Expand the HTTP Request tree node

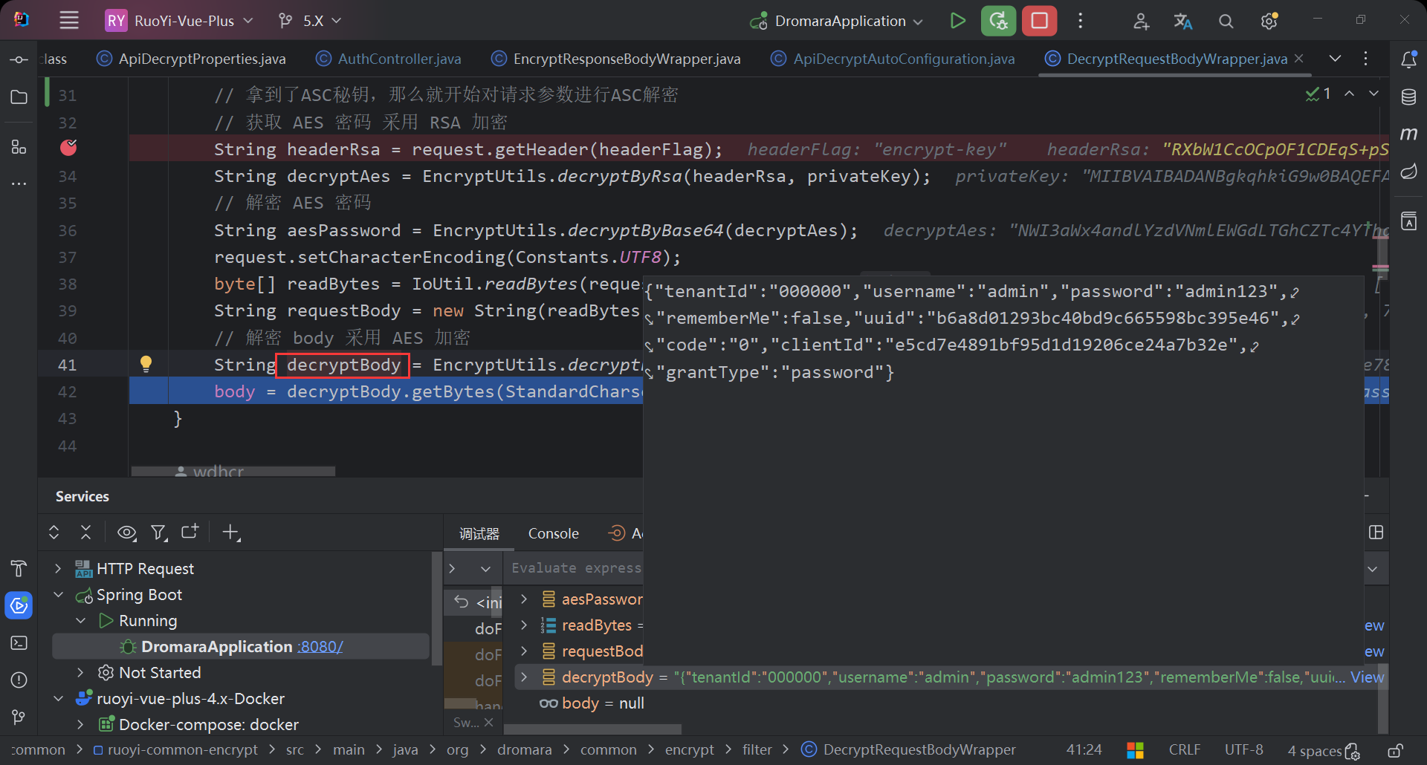pos(58,569)
